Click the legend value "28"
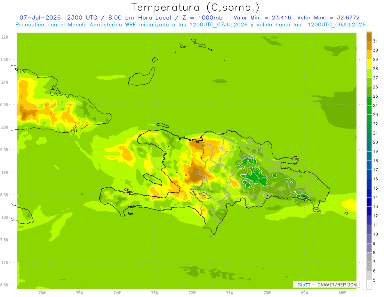The height and width of the screenshot is (297, 384). pos(375,69)
